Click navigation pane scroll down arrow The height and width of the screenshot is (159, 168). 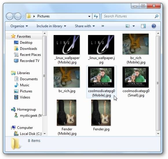45,134
